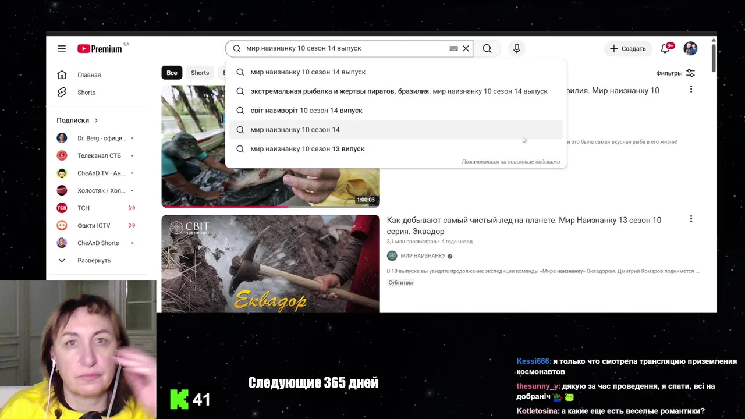Click the description 'В 10 выпуске вы увидите'
Screen dimensions: 745x419
pyautogui.click(x=543, y=271)
